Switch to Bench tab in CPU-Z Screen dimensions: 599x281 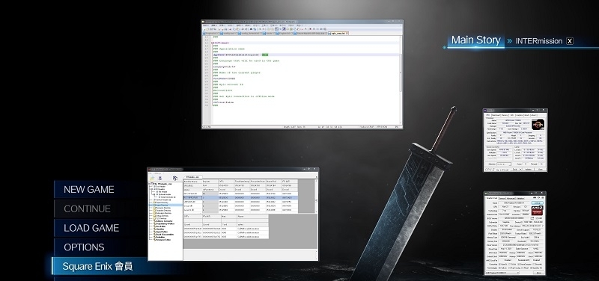(x=527, y=115)
